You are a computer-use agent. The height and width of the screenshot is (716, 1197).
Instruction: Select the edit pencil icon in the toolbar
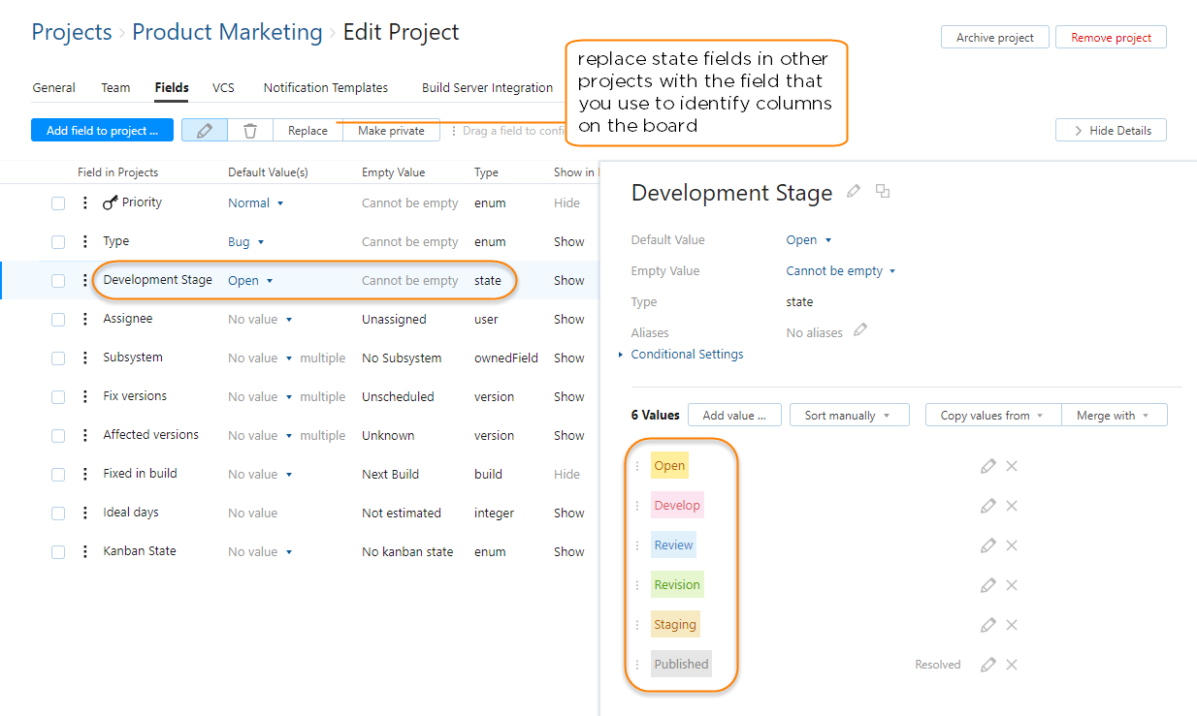tap(204, 130)
